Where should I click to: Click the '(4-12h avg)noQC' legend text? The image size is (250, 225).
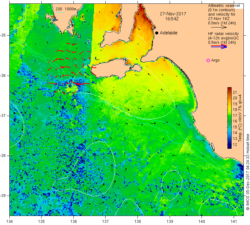[x=223, y=38]
